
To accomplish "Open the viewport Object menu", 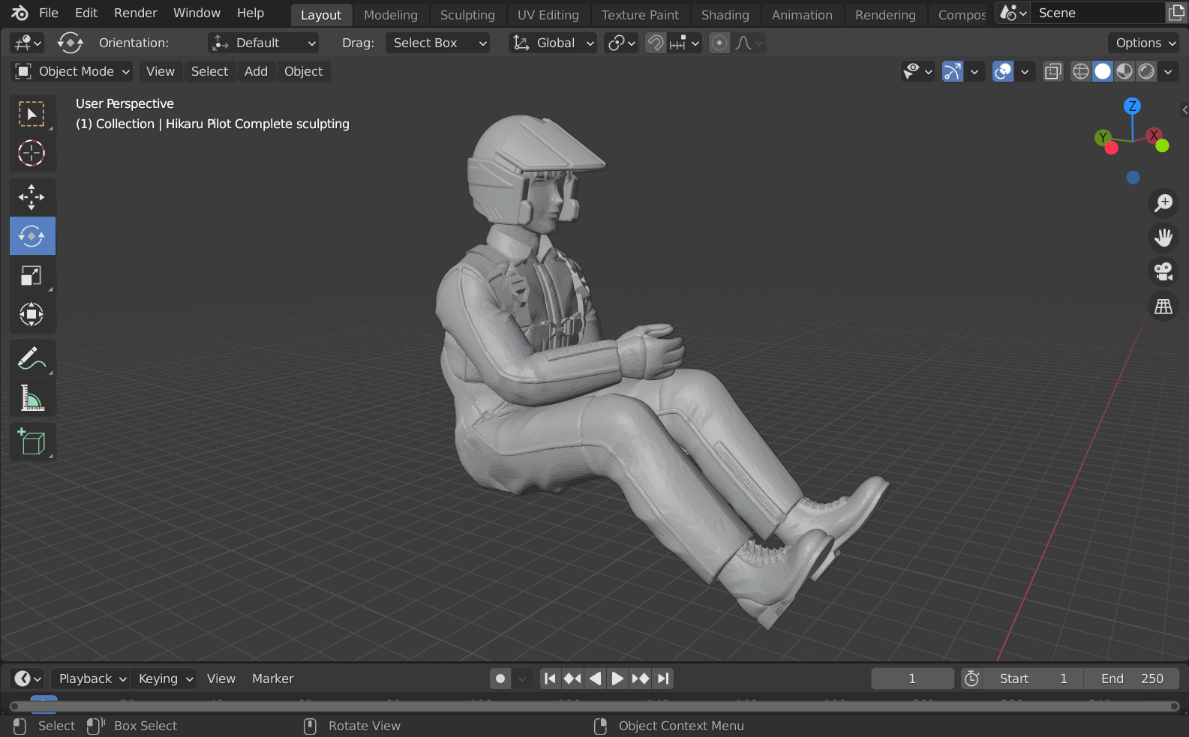I will point(303,71).
